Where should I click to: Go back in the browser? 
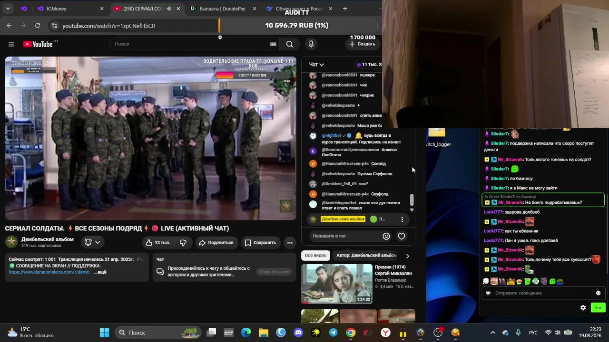pyautogui.click(x=9, y=26)
